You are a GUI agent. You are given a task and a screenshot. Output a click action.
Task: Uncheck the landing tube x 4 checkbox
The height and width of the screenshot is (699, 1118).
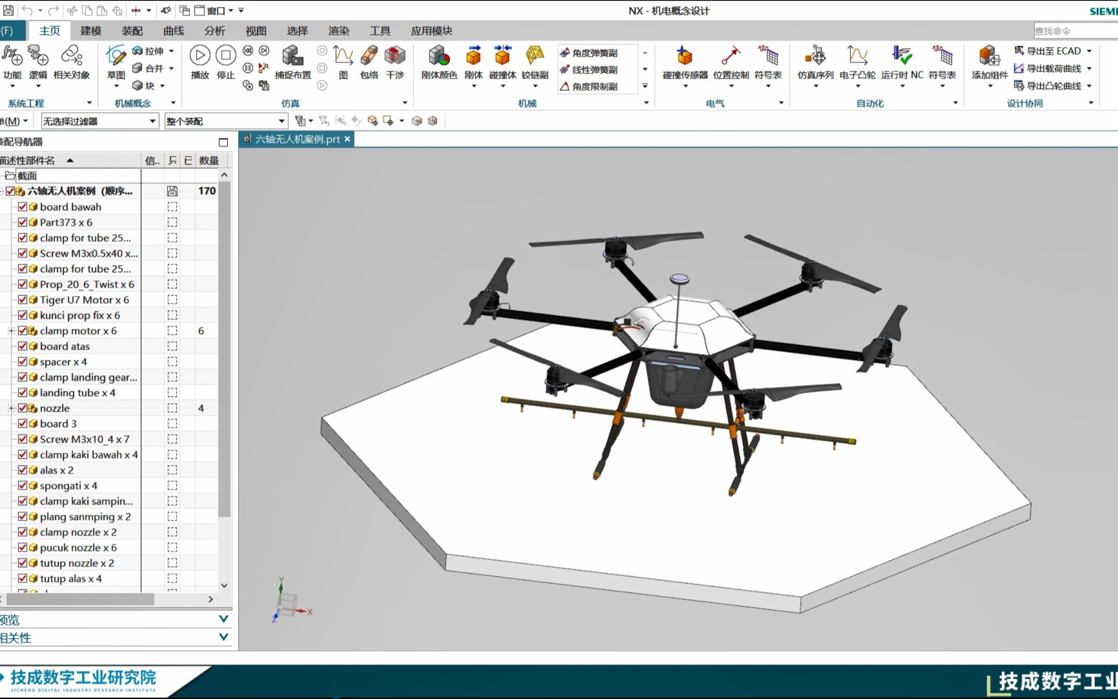point(23,392)
